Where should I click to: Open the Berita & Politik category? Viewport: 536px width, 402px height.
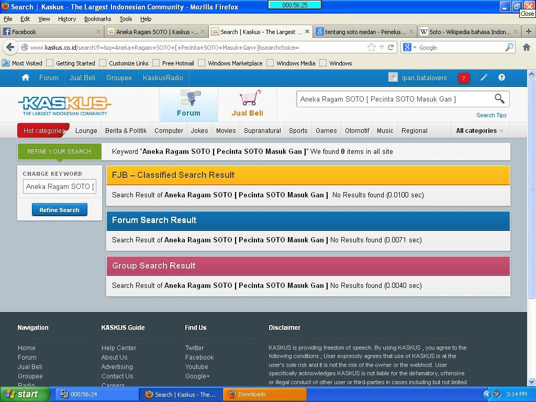point(126,130)
